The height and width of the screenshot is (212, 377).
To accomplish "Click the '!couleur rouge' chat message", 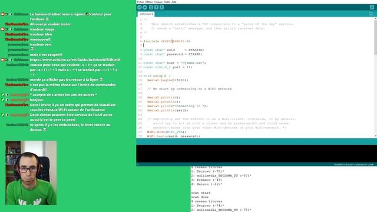I will tap(42, 29).
